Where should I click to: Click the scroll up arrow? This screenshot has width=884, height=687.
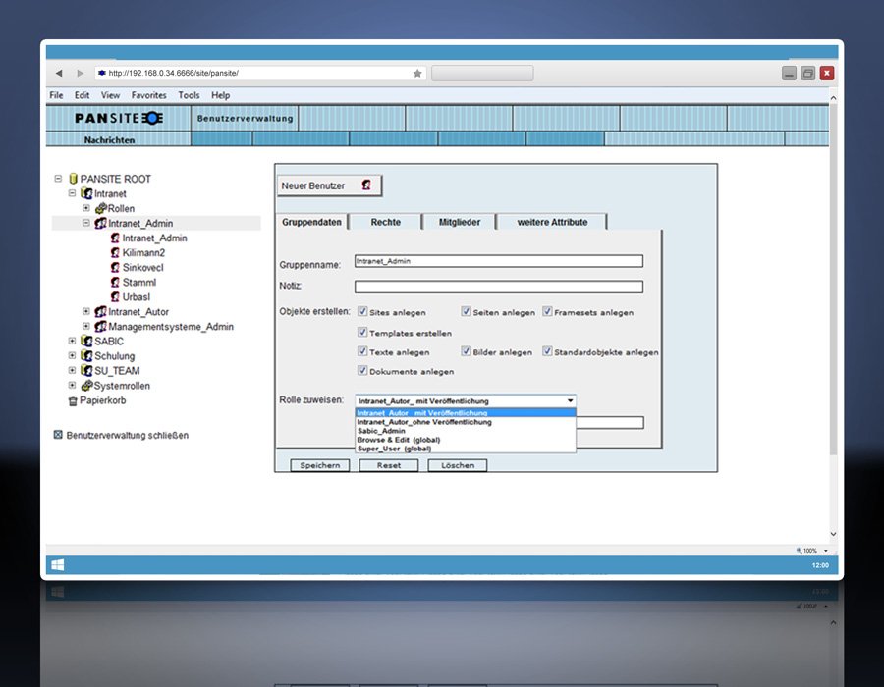point(833,97)
